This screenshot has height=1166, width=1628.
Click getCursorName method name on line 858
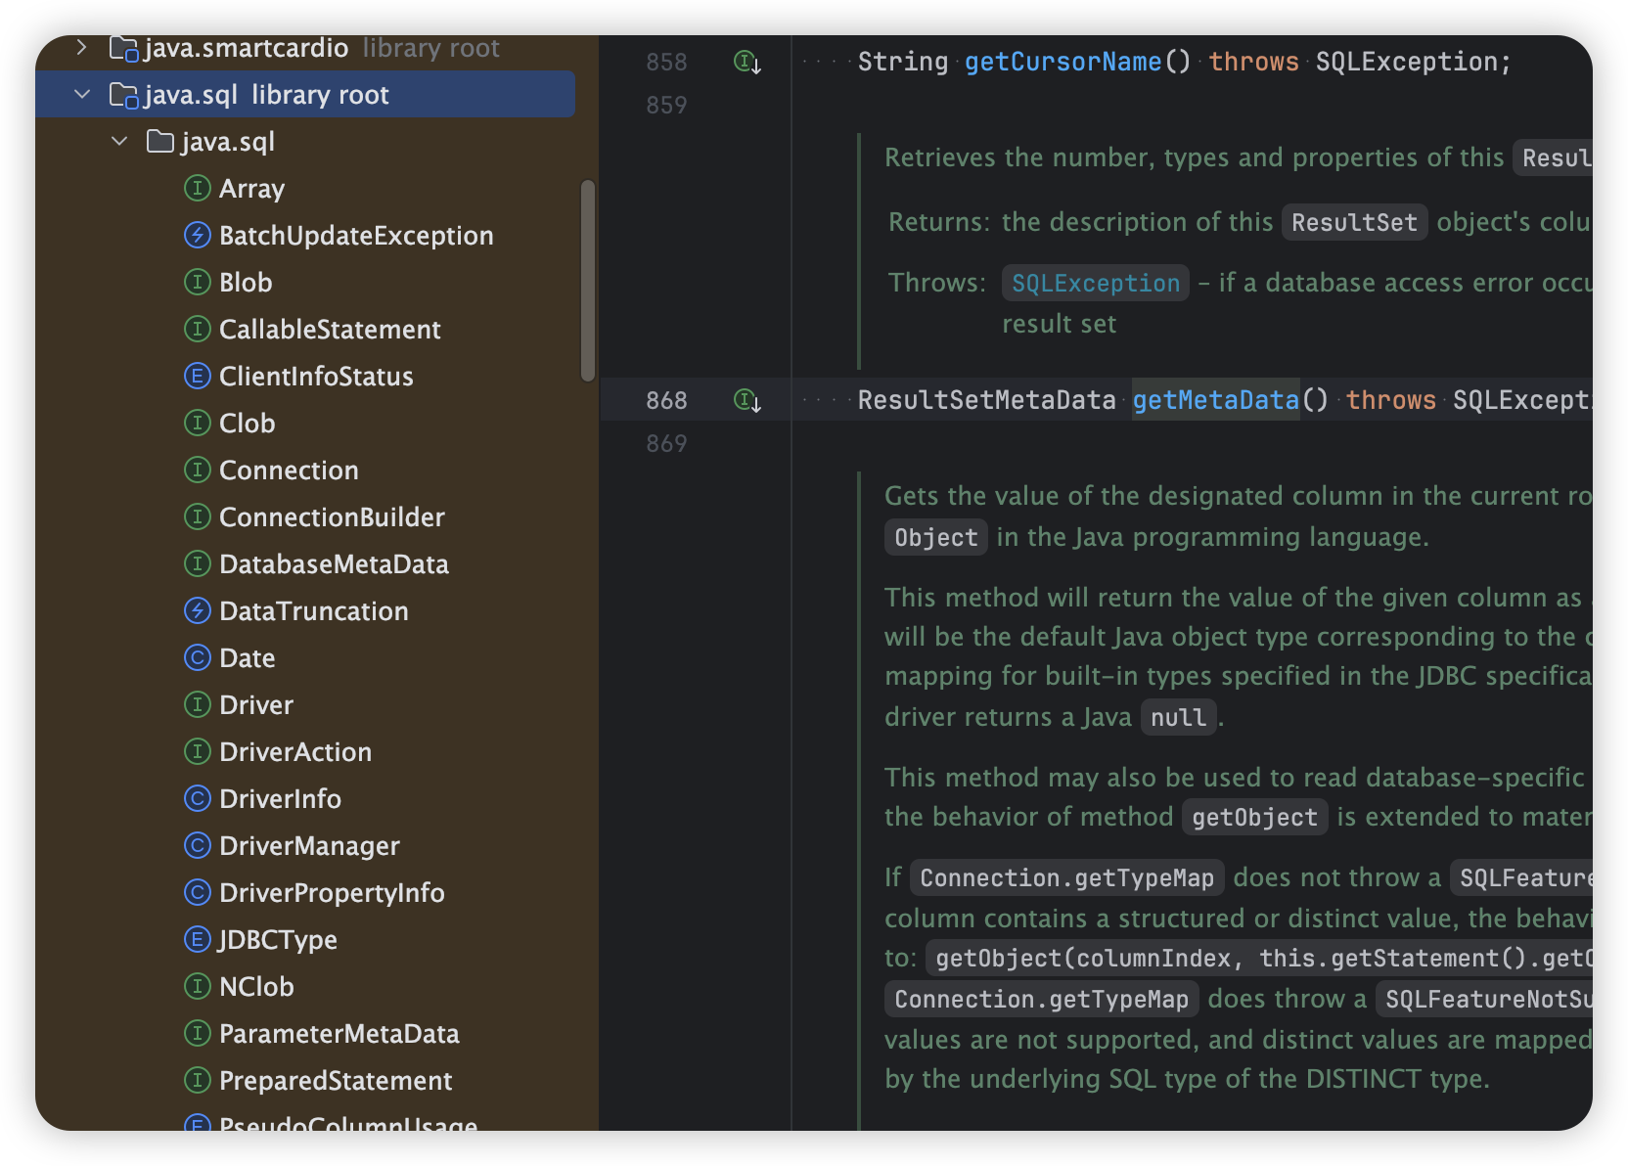coord(1063,62)
